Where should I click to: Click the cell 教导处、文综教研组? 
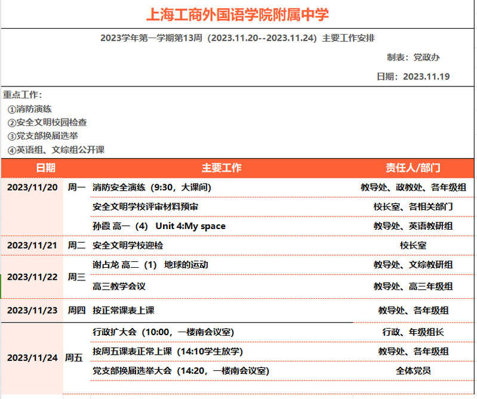tap(413, 265)
